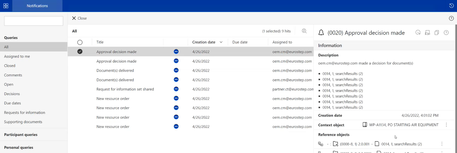
Task: Select Assigned to me query
Action: point(17,56)
